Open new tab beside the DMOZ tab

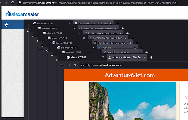pyautogui.click(x=132, y=38)
